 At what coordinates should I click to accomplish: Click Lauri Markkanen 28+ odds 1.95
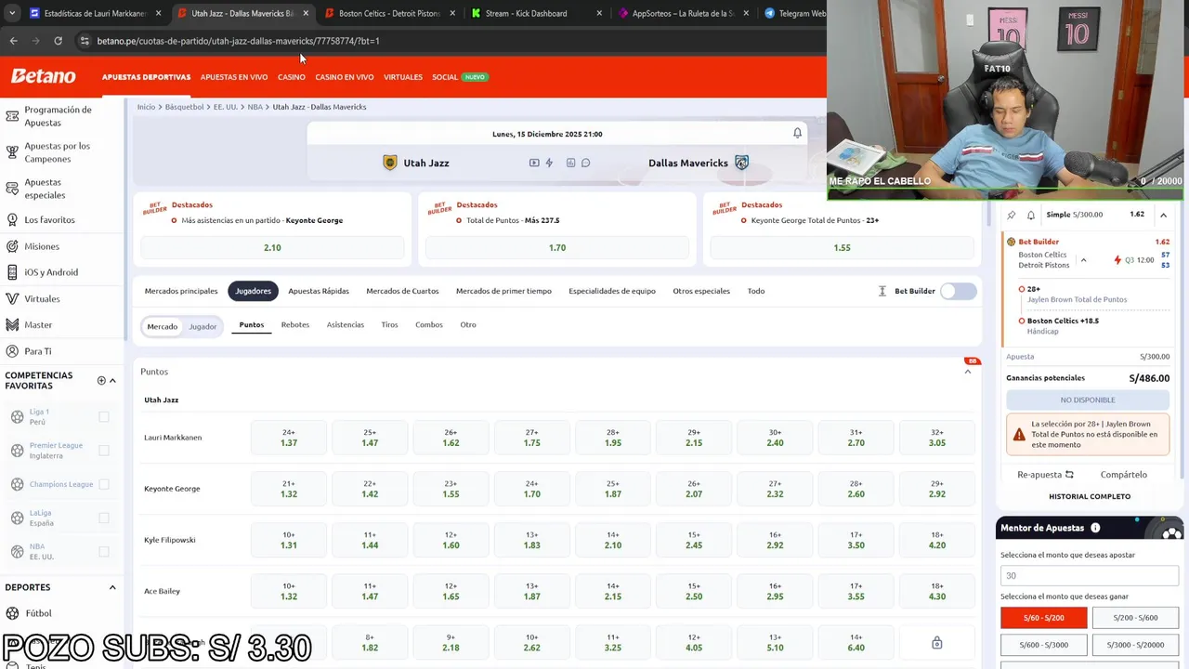613,438
